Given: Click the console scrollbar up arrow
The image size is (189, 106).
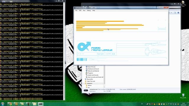Looking at the screenshot, I should [64, 3].
